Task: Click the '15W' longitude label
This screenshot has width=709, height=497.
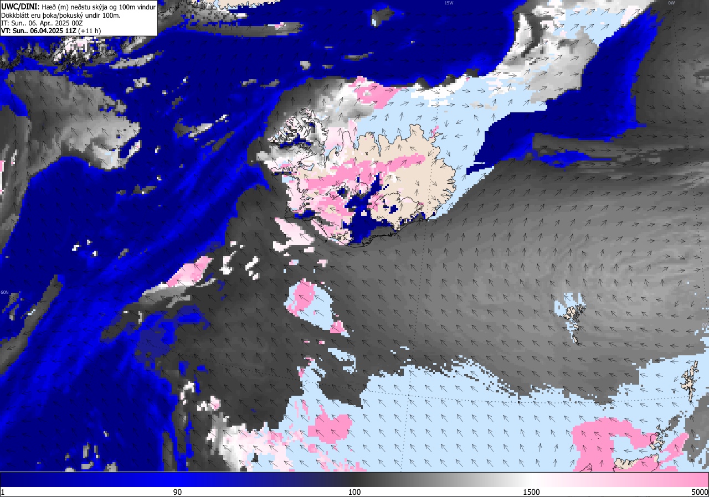Action: [x=449, y=3]
